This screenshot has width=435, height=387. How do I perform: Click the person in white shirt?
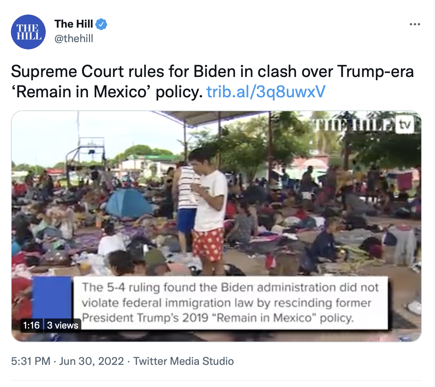pyautogui.click(x=208, y=211)
